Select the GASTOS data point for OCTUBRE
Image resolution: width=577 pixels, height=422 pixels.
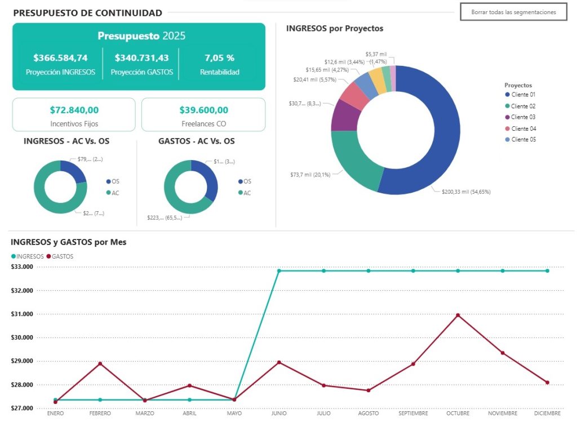458,316
